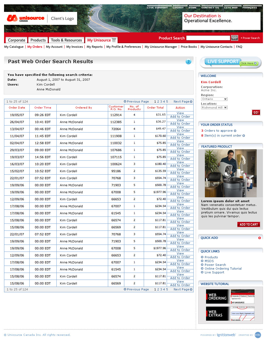This screenshot has height=339, width=267.
Task: Open the Products tab
Action: [x=38, y=40]
